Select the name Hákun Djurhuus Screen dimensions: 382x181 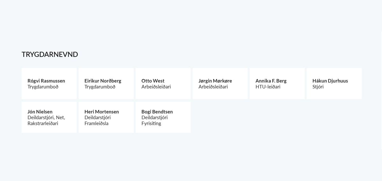(x=330, y=81)
